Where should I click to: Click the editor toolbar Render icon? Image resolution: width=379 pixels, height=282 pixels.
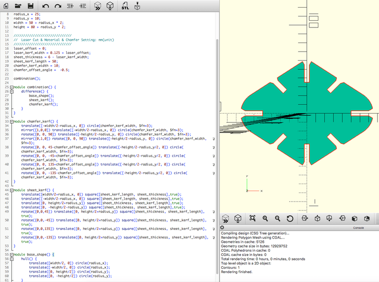pos(110,6)
